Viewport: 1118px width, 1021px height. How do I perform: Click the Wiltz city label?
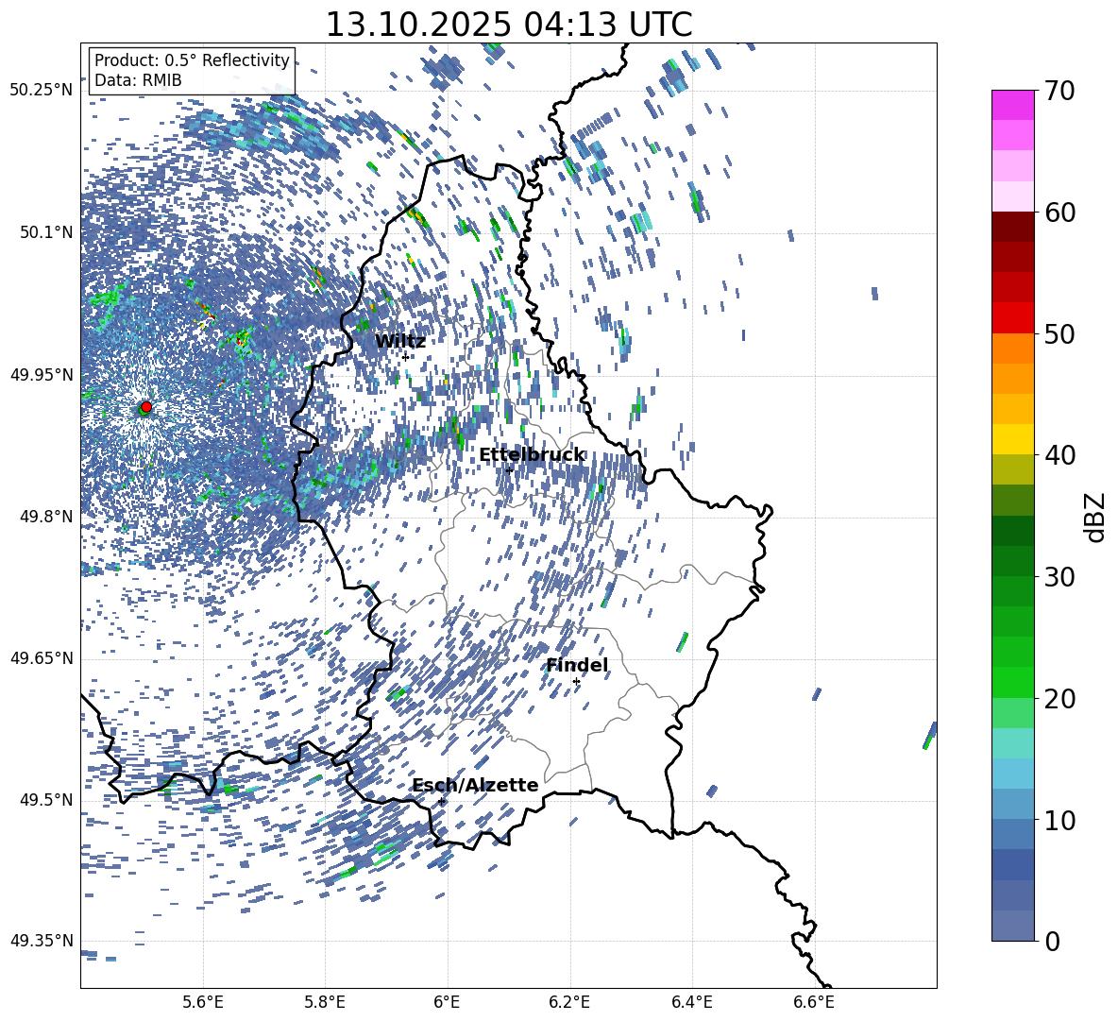(400, 341)
